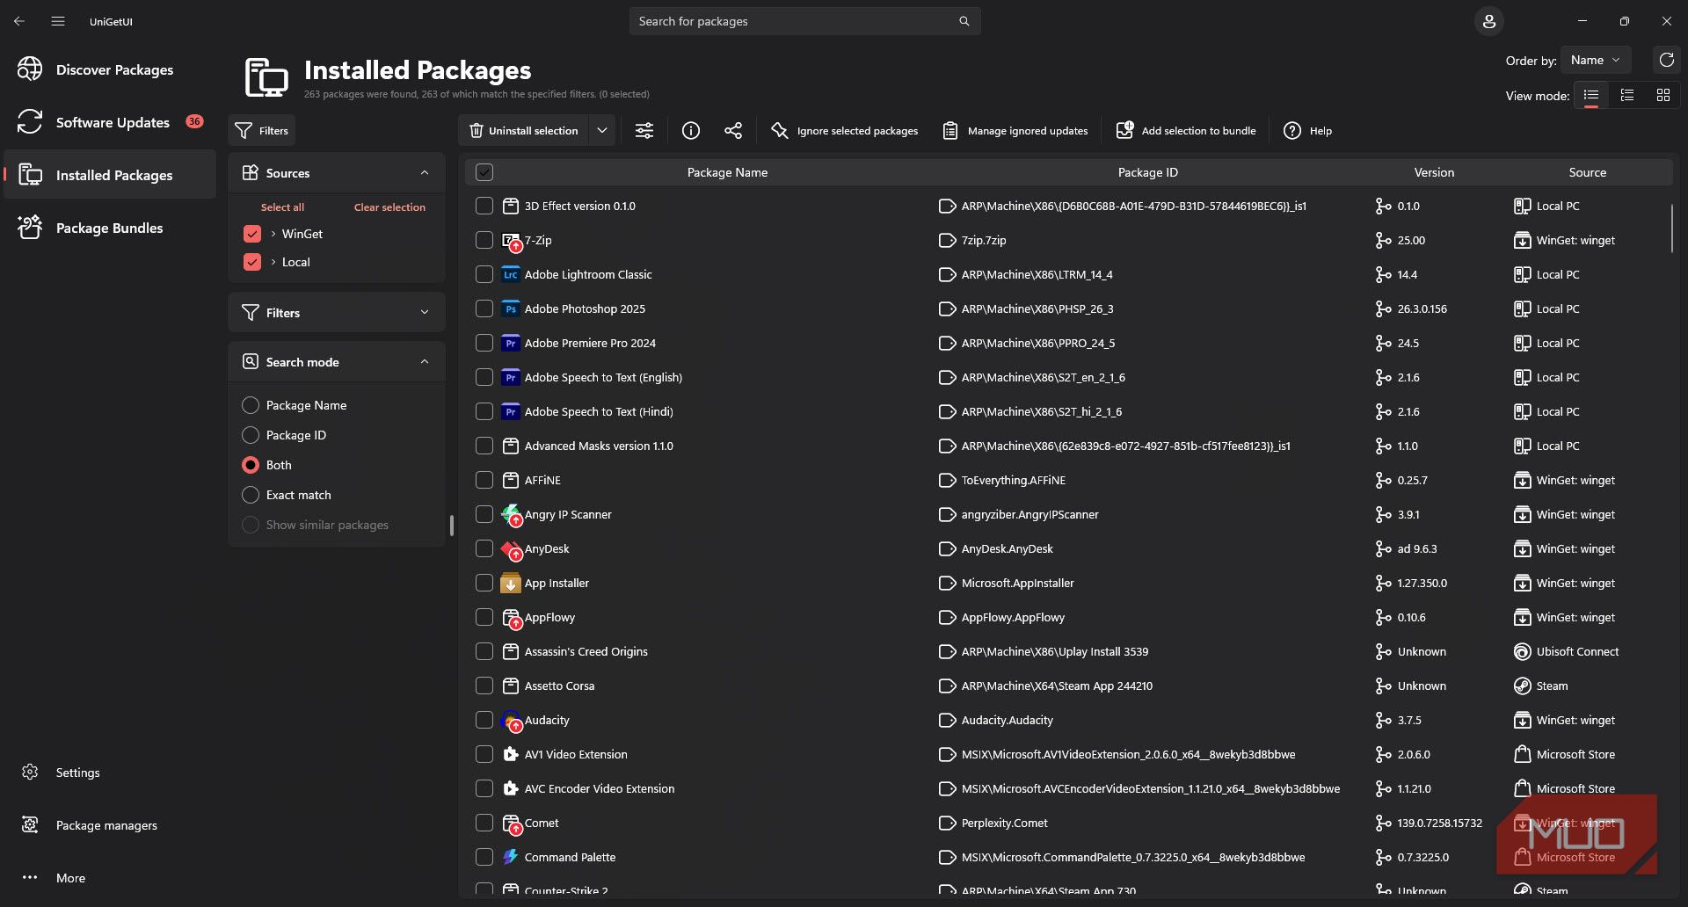The height and width of the screenshot is (907, 1688).
Task: Click the 7-Zip package icon
Action: 511,241
